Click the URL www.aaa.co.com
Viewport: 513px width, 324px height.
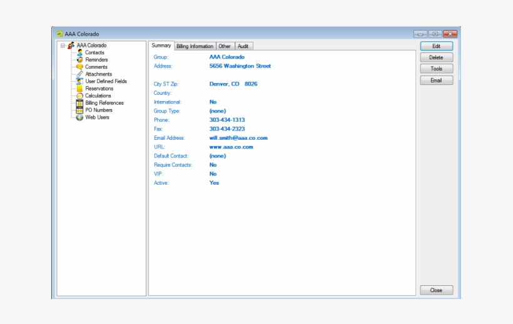pyautogui.click(x=231, y=147)
